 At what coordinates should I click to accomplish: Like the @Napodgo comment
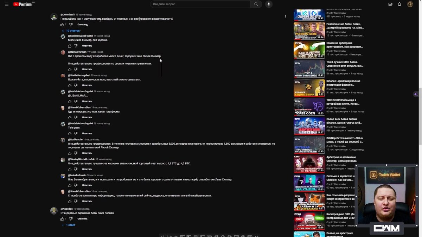coord(62,219)
